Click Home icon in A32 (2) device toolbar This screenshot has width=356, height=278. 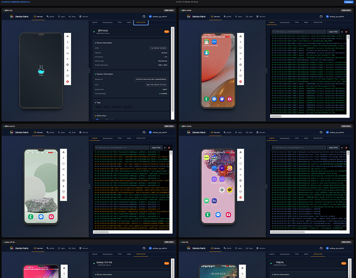(63, 152)
